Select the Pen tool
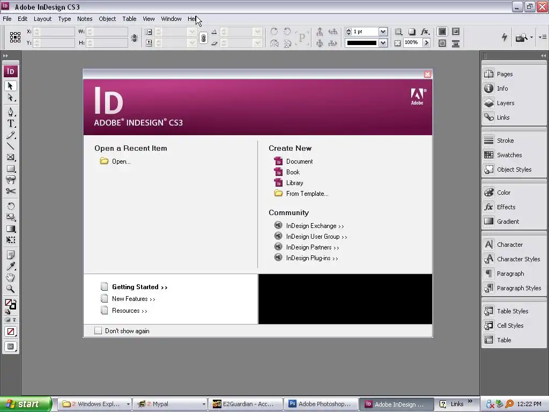This screenshot has width=549, height=412. tap(11, 112)
